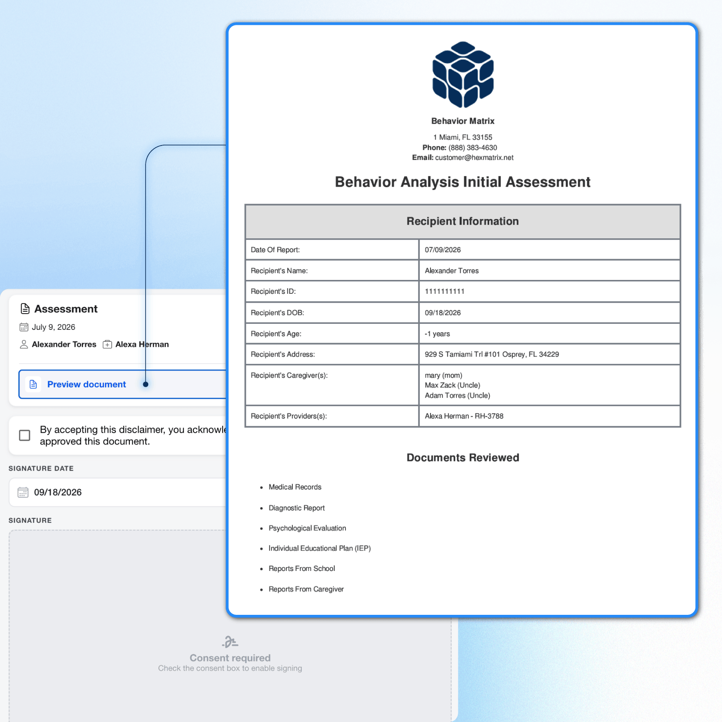The height and width of the screenshot is (722, 722).
Task: Click the person icon beside Alexander Torres
Action: pos(24,345)
